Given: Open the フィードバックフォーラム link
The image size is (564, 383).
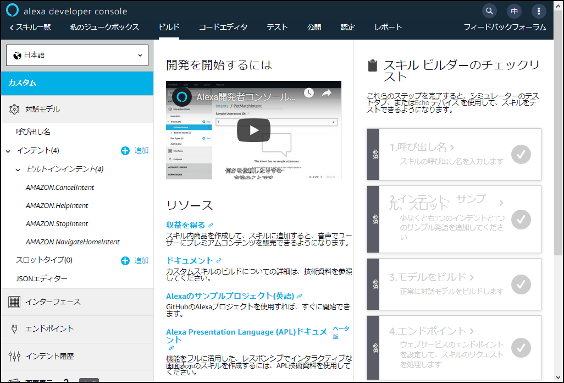Looking at the screenshot, I should 505,28.
